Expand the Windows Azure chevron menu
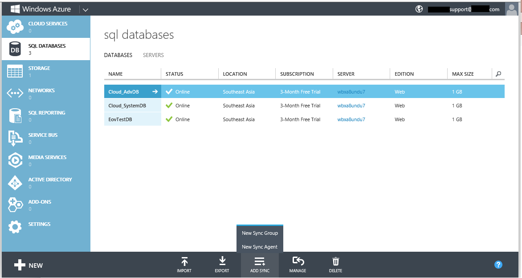This screenshot has width=522, height=278. [85, 9]
